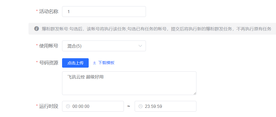Click the 使用帐号 field label
The image size is (276, 117).
pyautogui.click(x=49, y=46)
